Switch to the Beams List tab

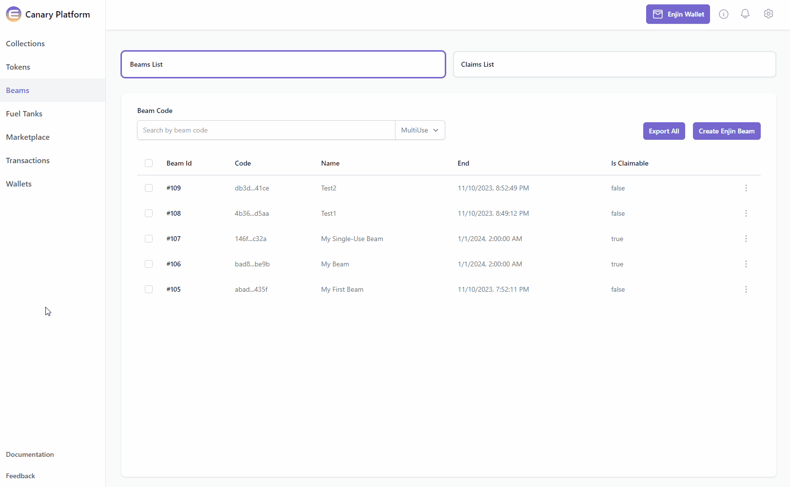[283, 64]
